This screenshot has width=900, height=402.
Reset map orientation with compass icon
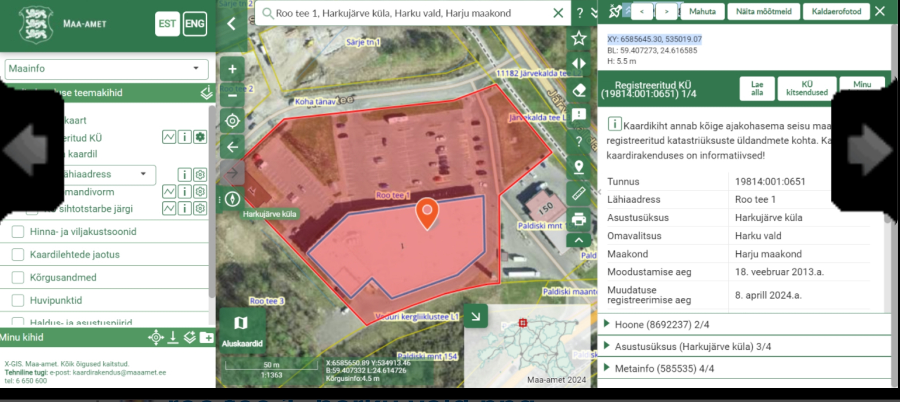click(x=232, y=199)
